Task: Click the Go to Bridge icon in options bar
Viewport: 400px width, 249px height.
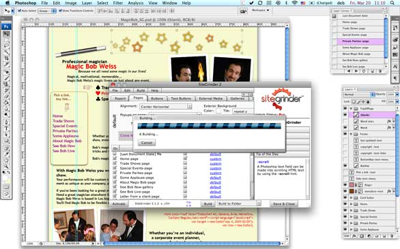Action: pos(244,11)
